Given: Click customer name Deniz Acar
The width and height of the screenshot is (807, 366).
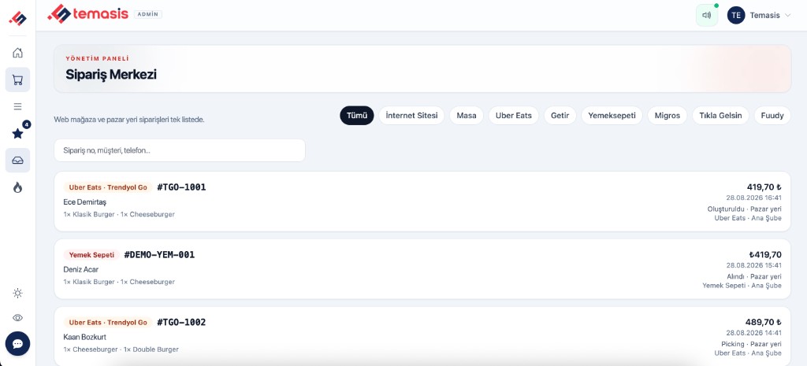Looking at the screenshot, I should (81, 269).
